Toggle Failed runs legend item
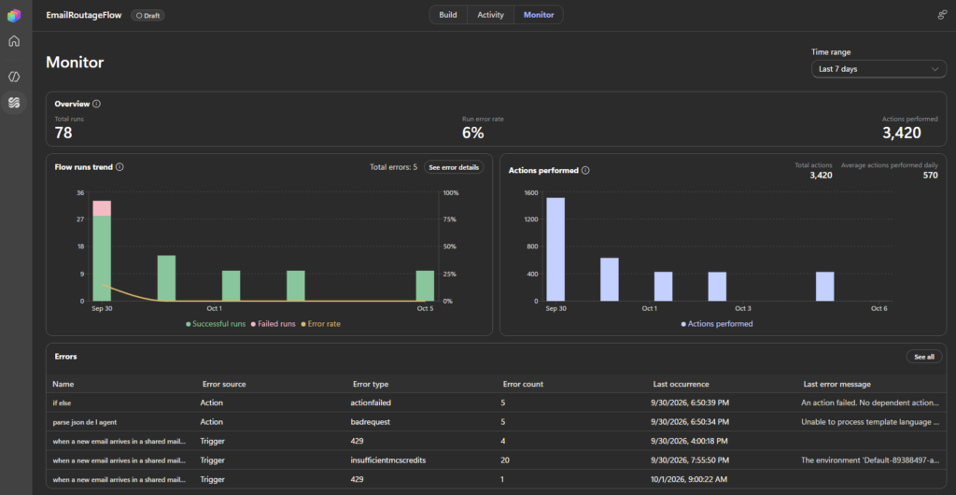The width and height of the screenshot is (956, 495). (x=274, y=324)
